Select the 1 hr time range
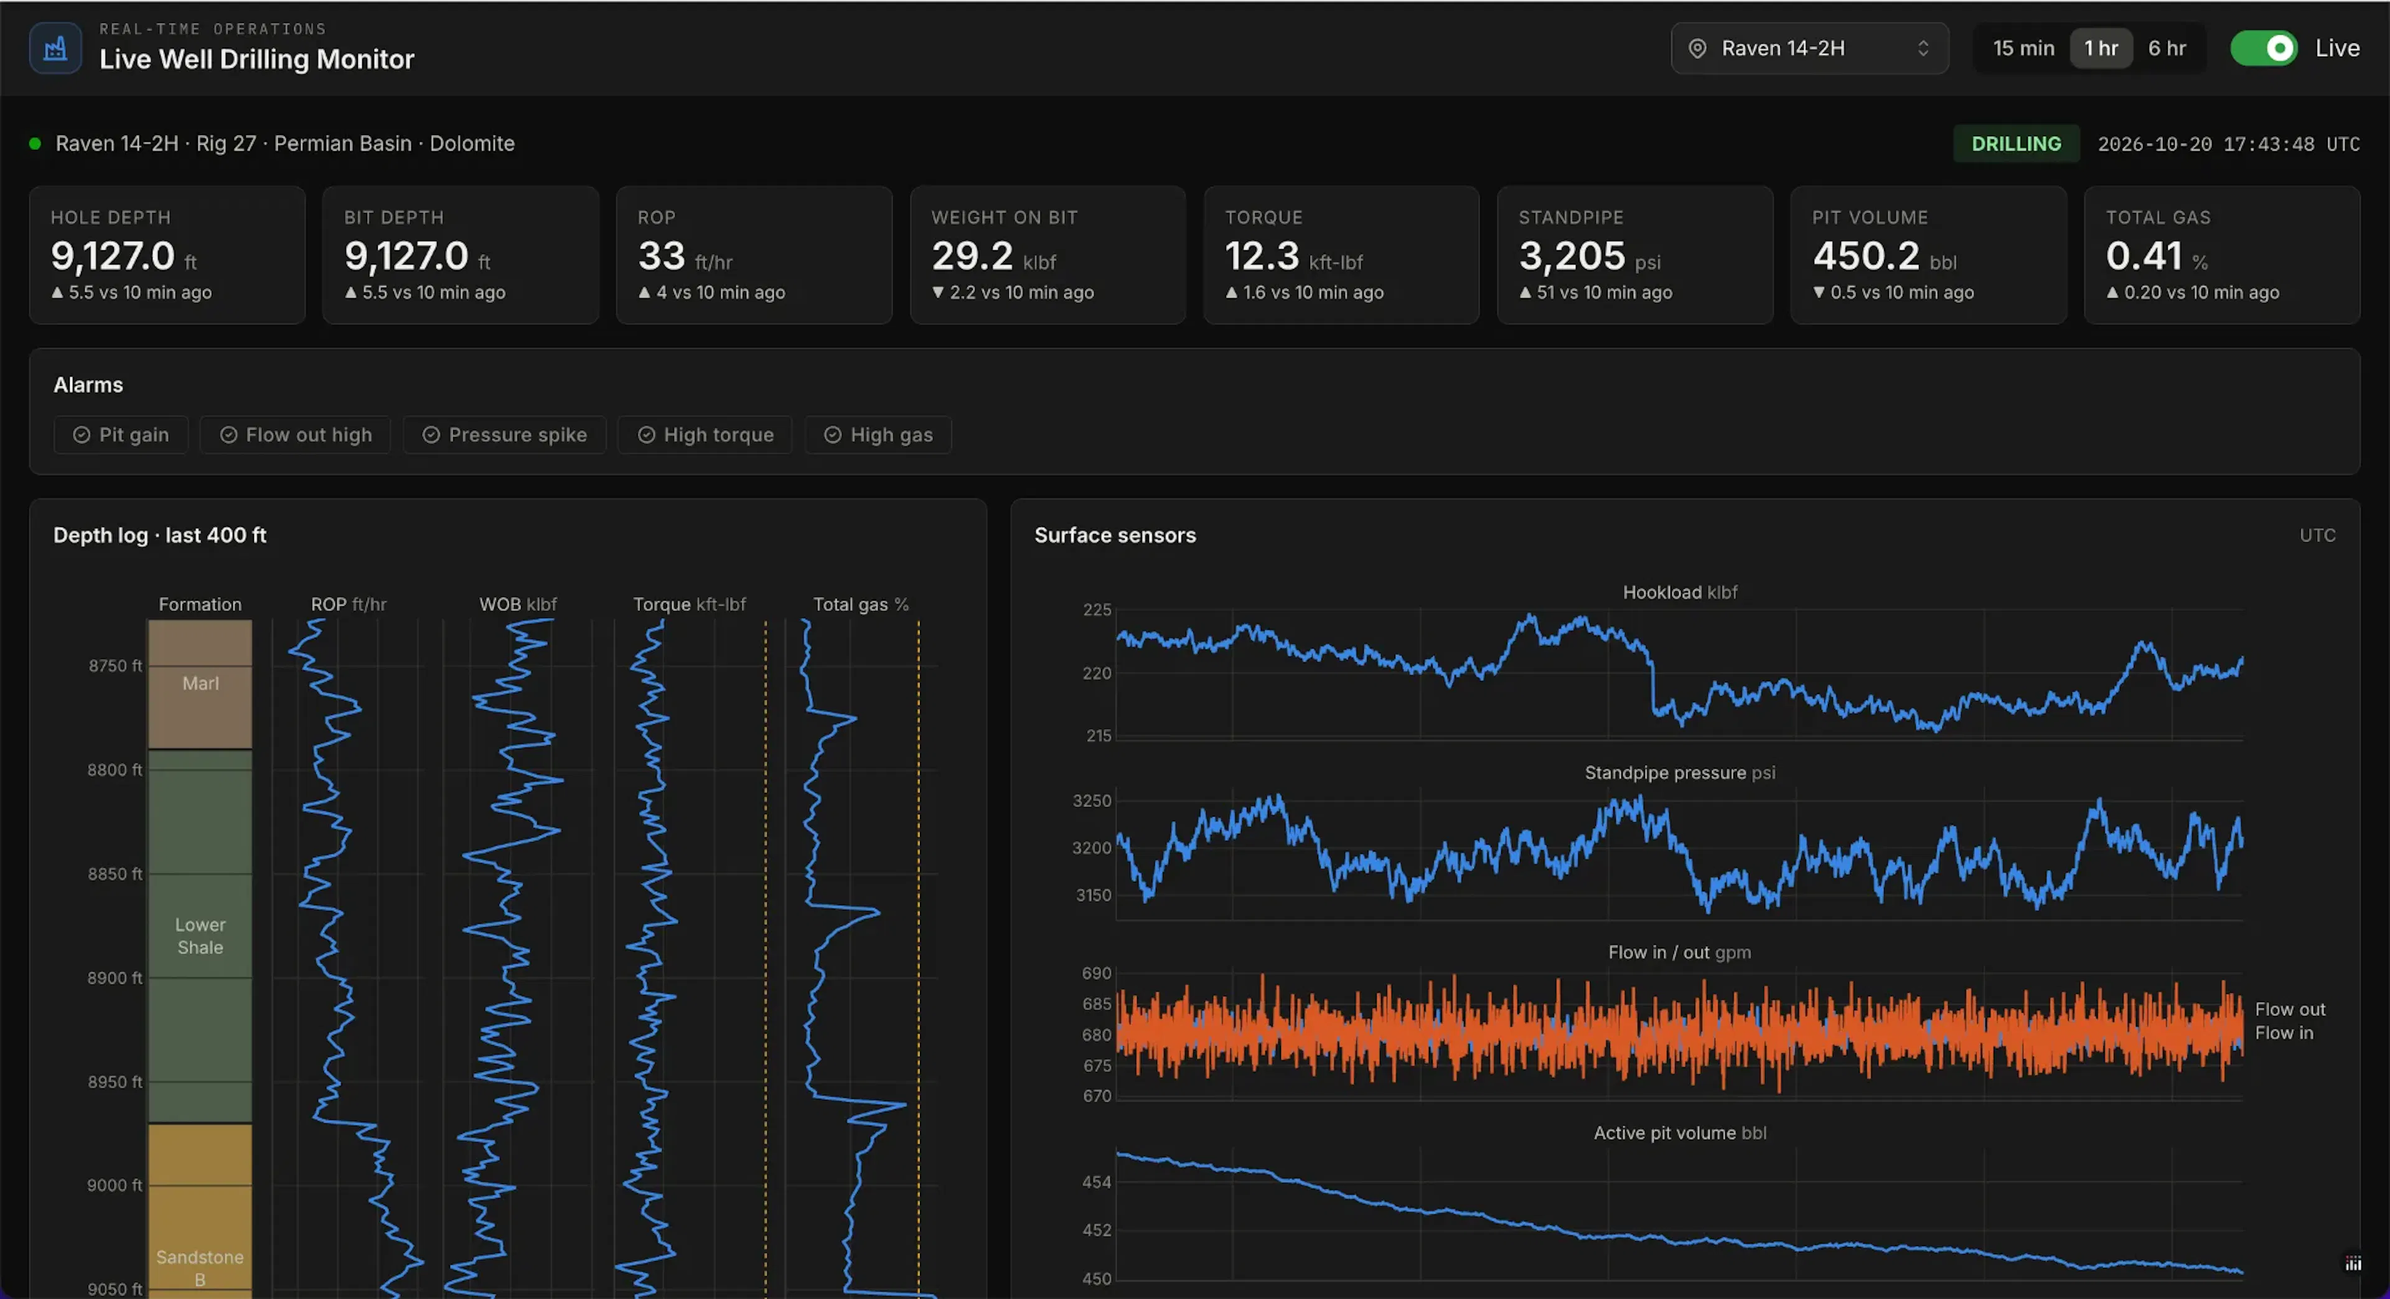 pos(2101,49)
